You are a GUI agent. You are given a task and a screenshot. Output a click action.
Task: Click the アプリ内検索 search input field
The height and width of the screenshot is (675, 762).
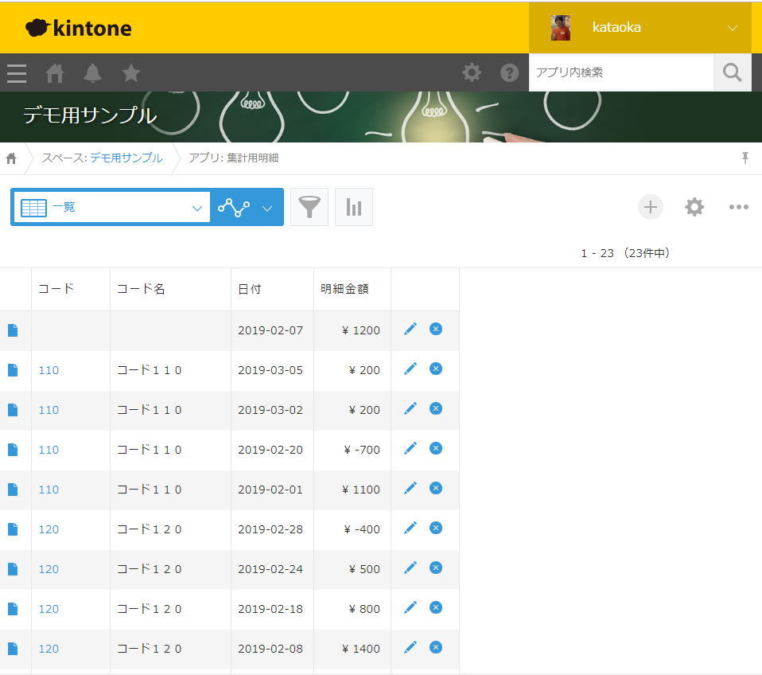pyautogui.click(x=620, y=72)
